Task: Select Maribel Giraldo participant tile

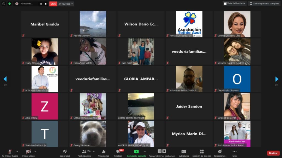Action: pos(45,24)
